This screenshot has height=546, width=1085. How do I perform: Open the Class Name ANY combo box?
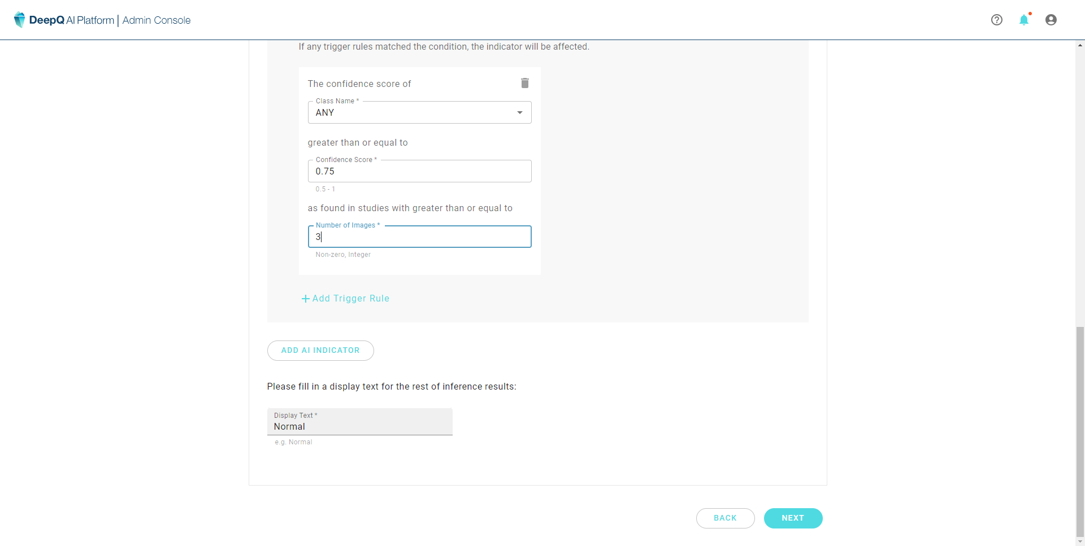413,112
